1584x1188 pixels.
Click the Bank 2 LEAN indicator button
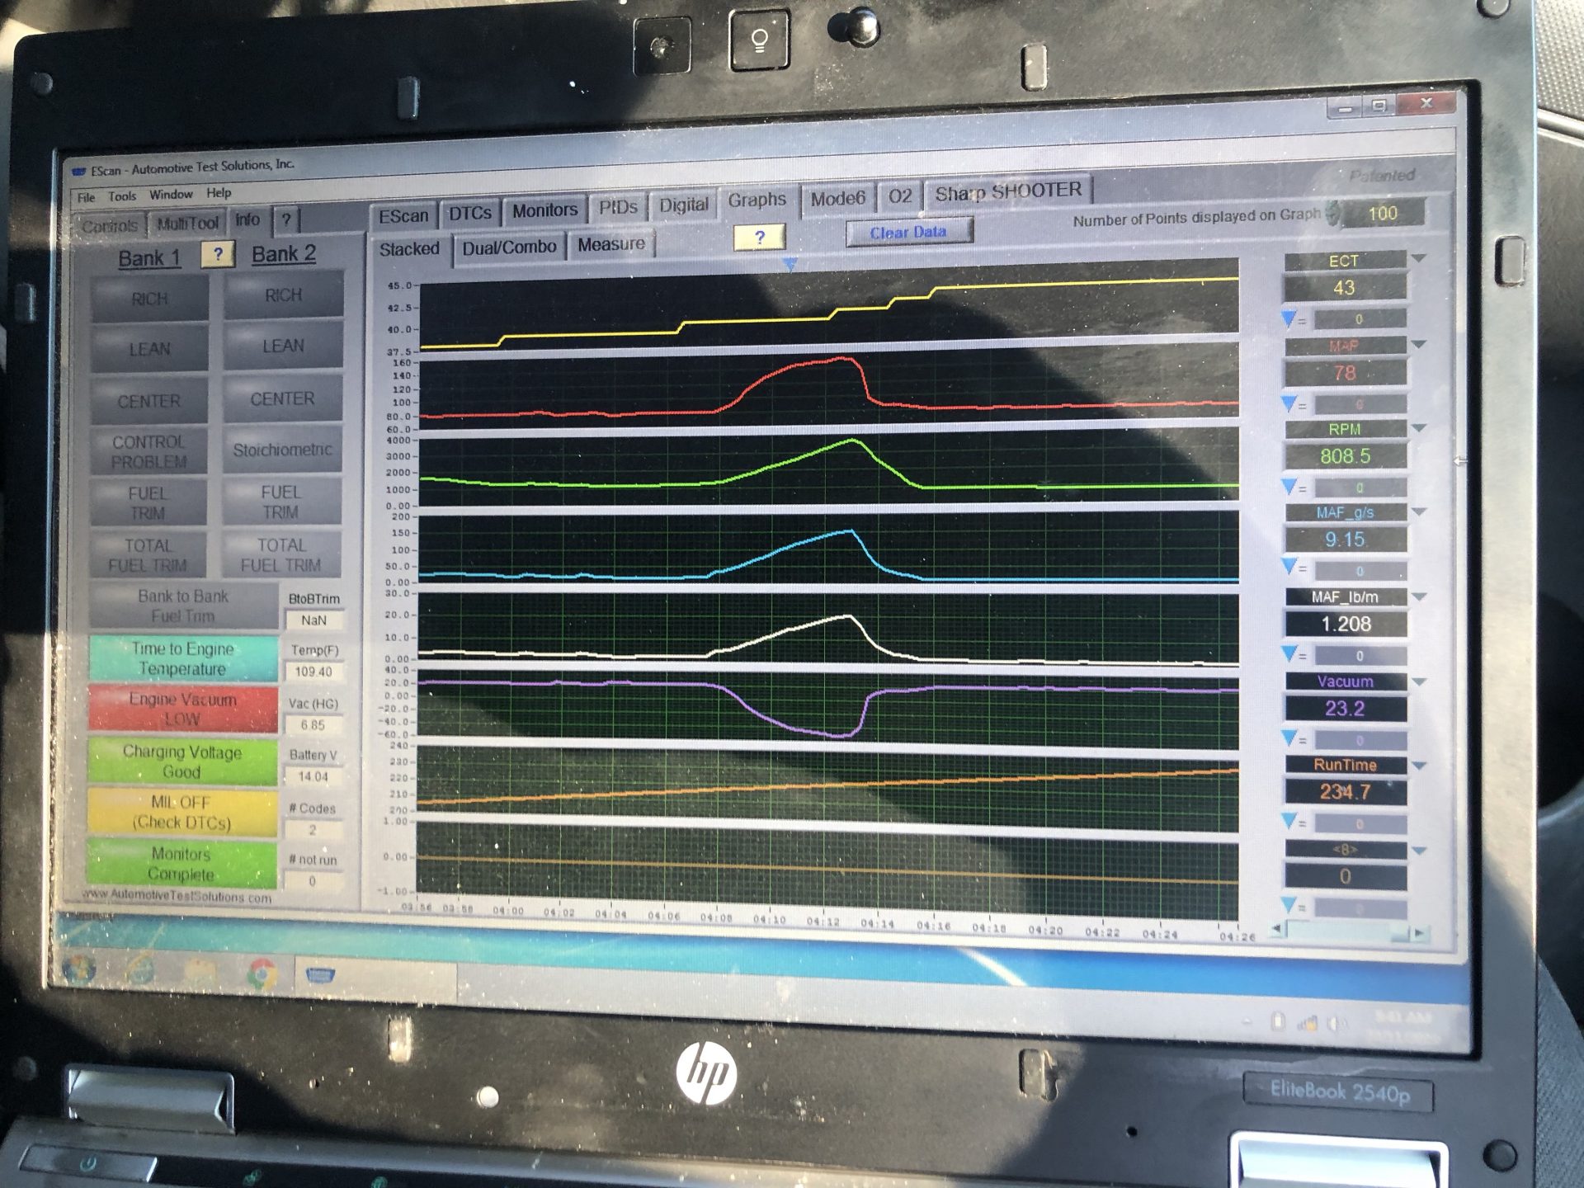[x=283, y=346]
